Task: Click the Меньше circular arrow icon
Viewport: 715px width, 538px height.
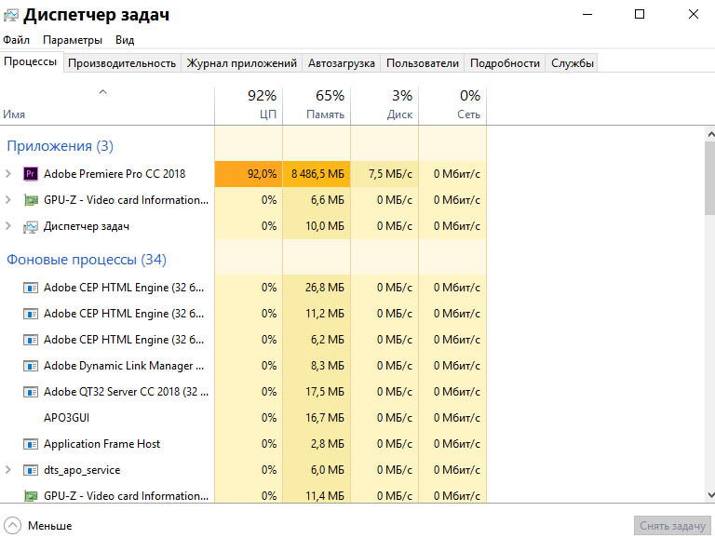Action: pyautogui.click(x=12, y=525)
